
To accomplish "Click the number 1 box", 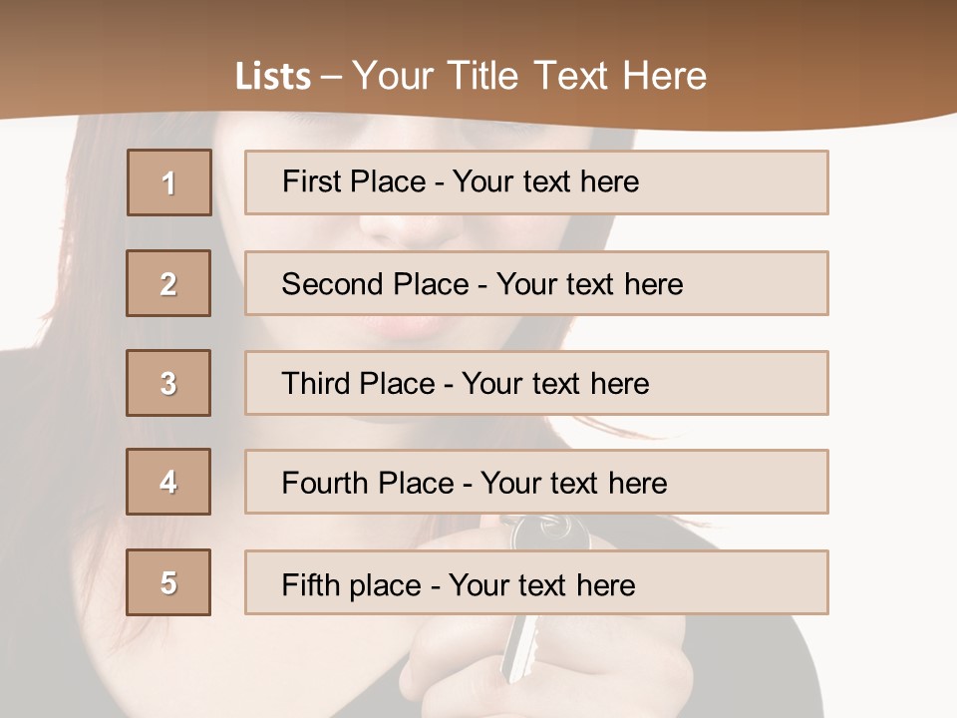I will pos(169,182).
